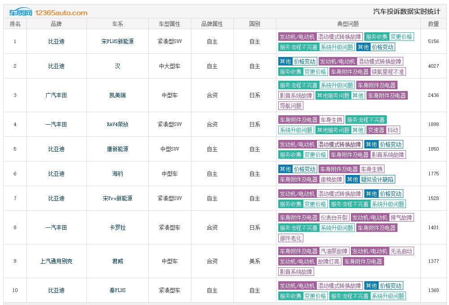
Task: Open the 宋Pro新能源 car series link
Action: tap(117, 198)
